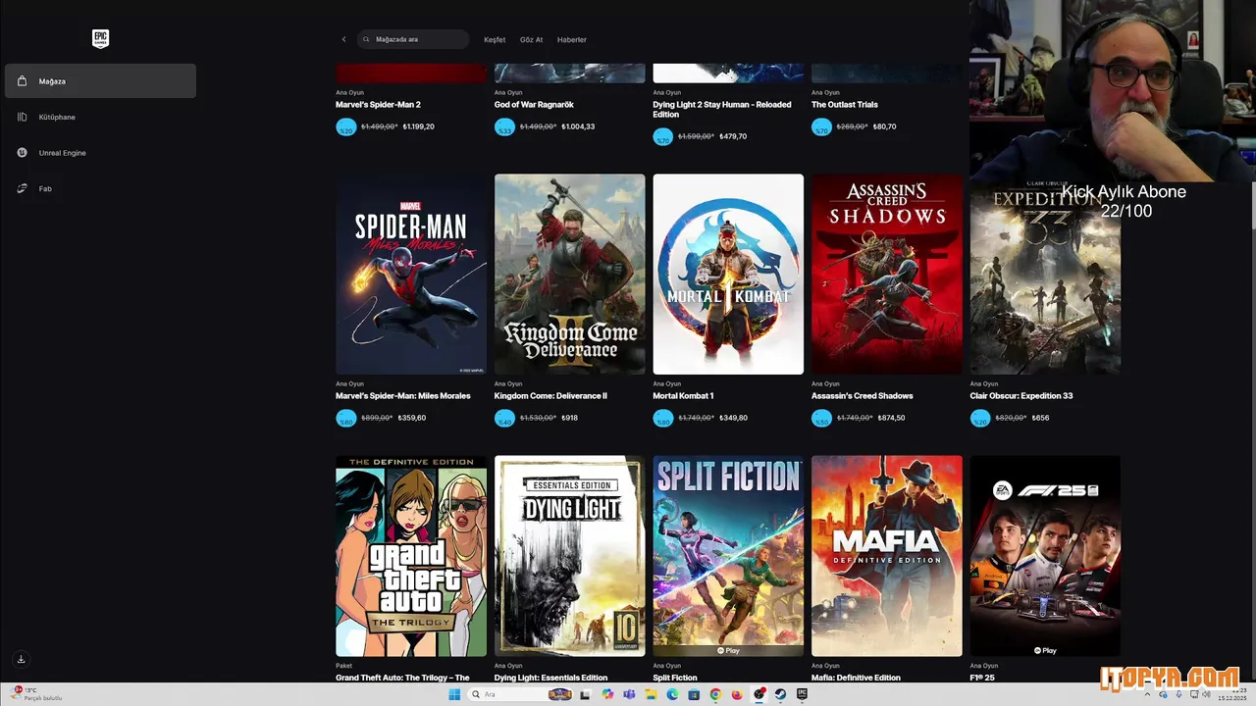Click the ₺359,60 Miles Morales price
Image resolution: width=1256 pixels, height=706 pixels.
tap(414, 418)
